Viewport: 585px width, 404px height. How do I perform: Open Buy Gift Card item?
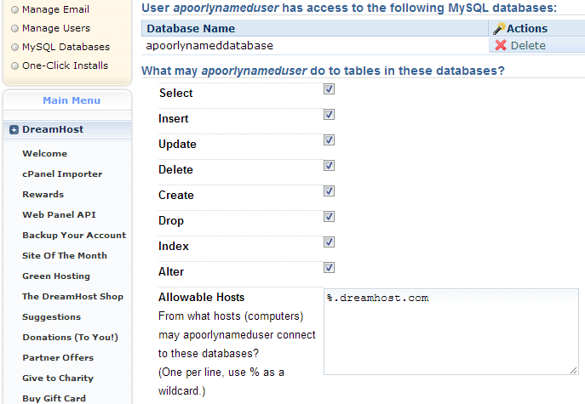54,398
